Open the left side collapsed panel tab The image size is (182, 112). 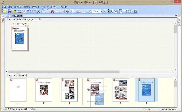[3, 18]
